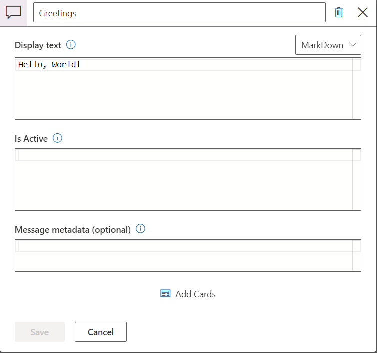Click the Save button

[x=40, y=332]
